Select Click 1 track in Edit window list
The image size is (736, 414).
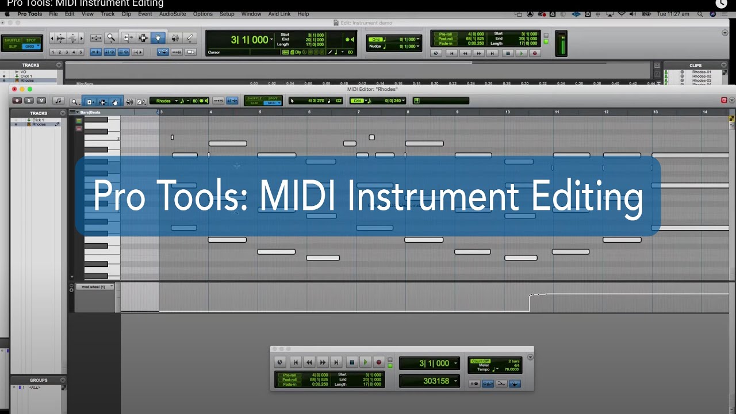pyautogui.click(x=26, y=76)
